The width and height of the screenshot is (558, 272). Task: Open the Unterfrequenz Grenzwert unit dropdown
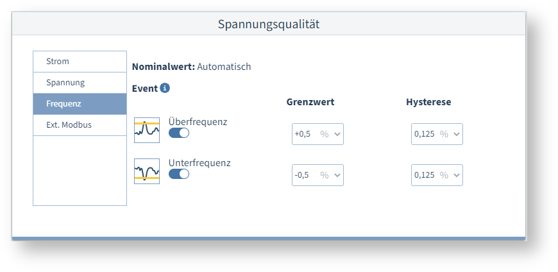331,175
